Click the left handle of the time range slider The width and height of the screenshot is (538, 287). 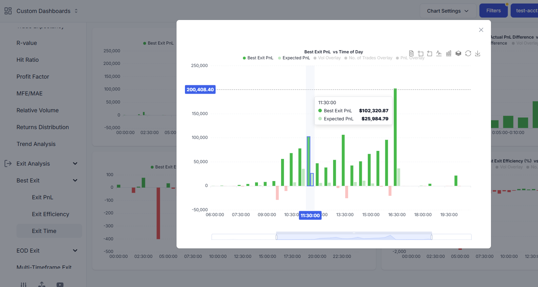coord(277,237)
